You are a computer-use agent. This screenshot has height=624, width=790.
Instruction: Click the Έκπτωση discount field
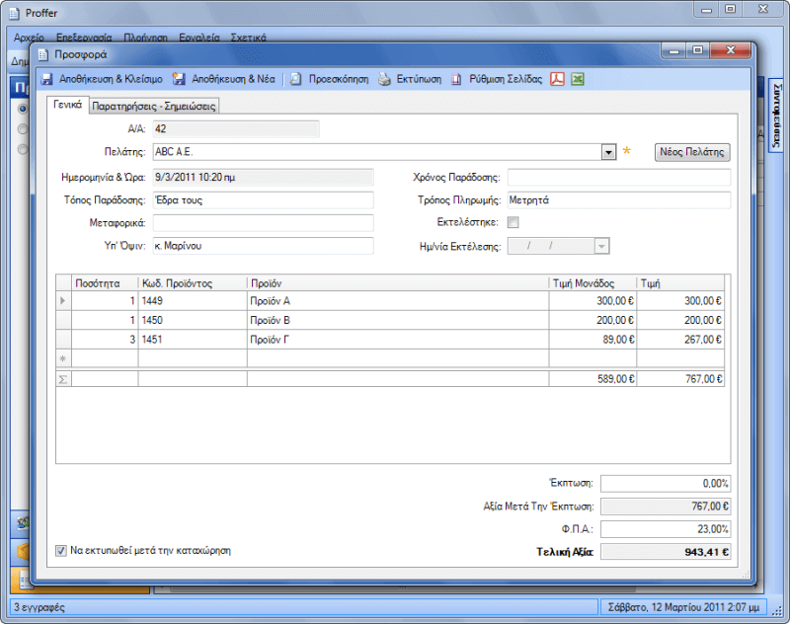[x=666, y=484]
